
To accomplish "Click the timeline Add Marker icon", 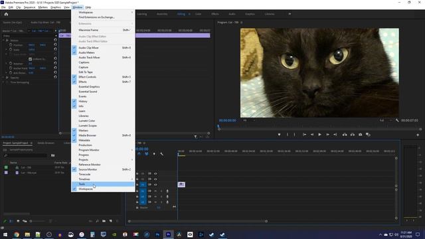I will tap(154, 154).
